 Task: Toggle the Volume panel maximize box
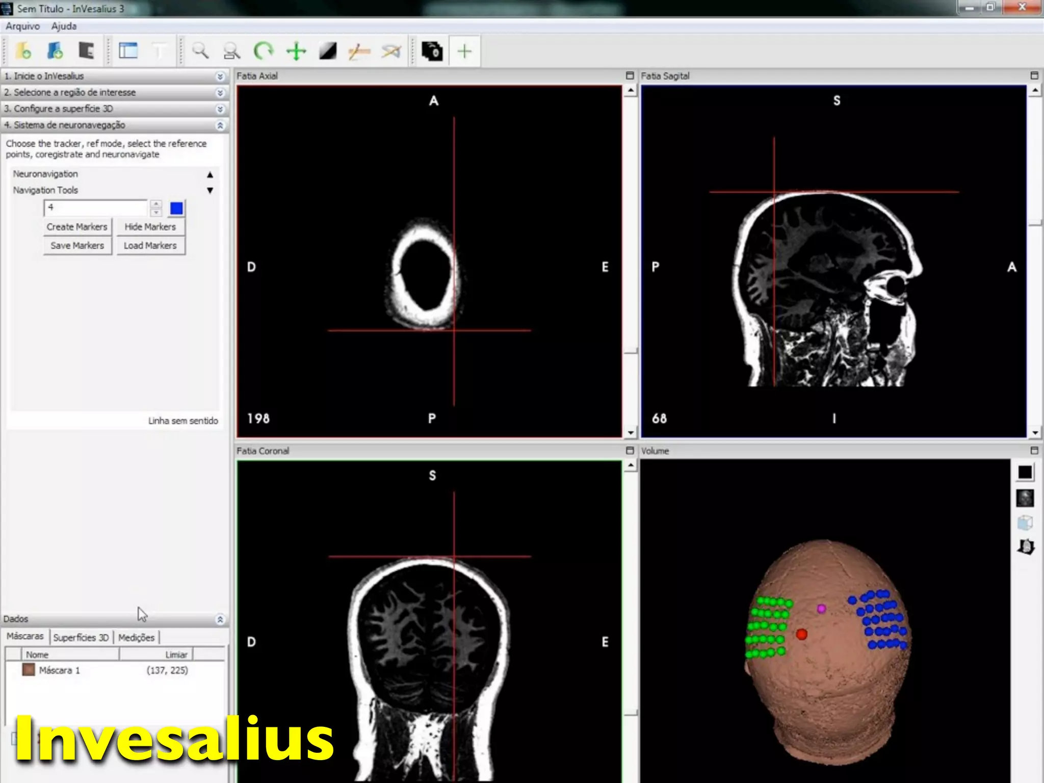[1034, 451]
